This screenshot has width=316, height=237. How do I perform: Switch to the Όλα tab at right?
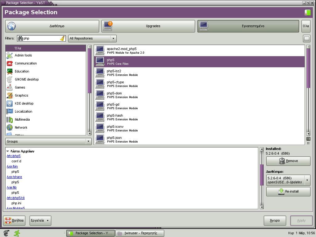pyautogui.click(x=306, y=26)
